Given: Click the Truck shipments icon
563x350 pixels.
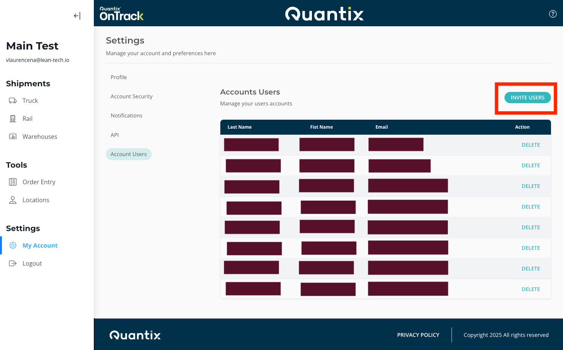Looking at the screenshot, I should (13, 101).
